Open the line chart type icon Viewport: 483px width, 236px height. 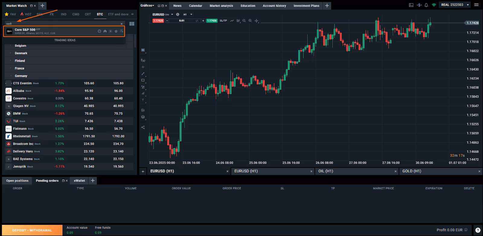(232, 21)
